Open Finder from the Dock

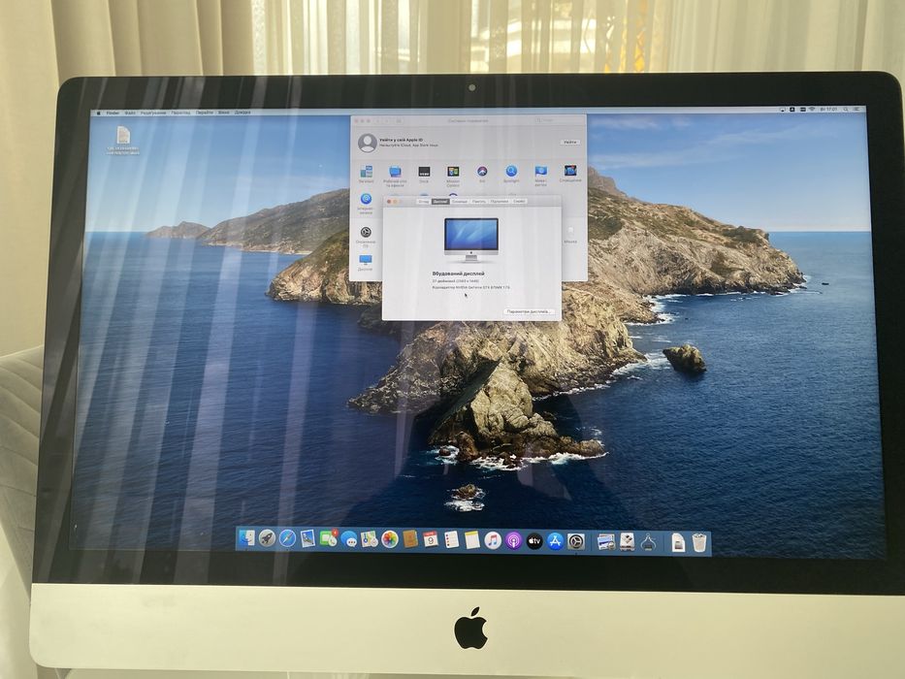tap(246, 538)
